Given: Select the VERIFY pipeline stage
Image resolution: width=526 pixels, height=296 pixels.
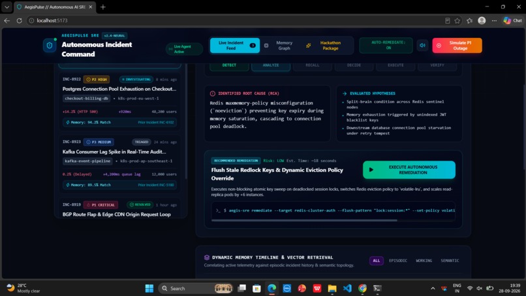Looking at the screenshot, I should 437,65.
